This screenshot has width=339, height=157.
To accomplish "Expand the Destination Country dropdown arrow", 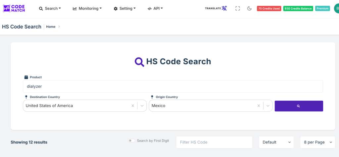I will [142, 106].
